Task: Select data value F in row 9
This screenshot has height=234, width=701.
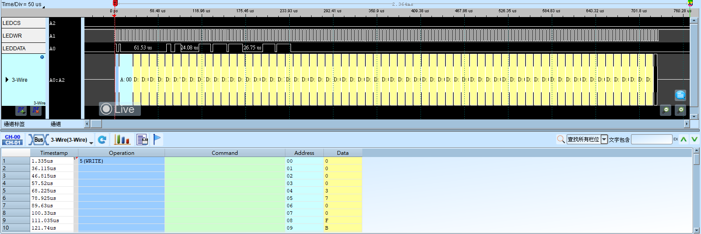Action: click(x=343, y=220)
